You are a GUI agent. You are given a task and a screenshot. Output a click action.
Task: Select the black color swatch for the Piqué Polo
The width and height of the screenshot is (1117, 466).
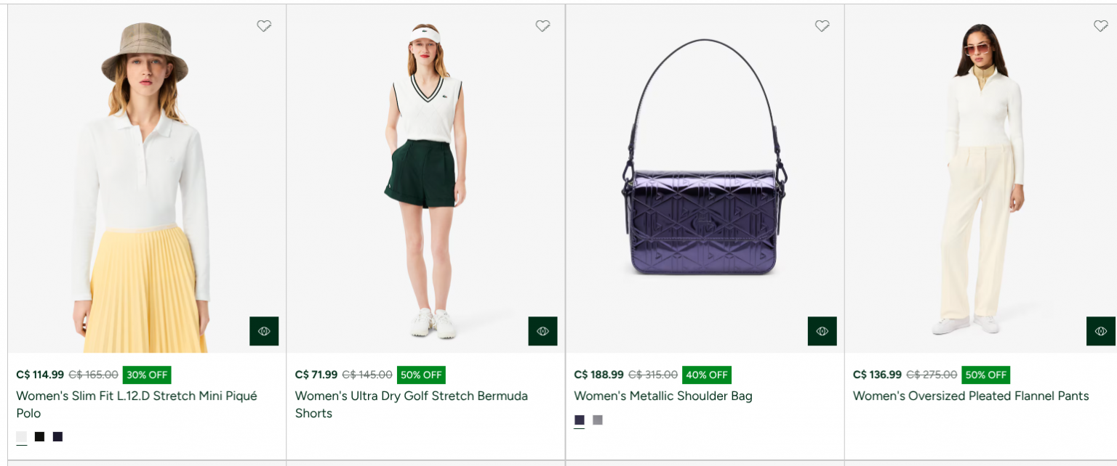pyautogui.click(x=39, y=436)
